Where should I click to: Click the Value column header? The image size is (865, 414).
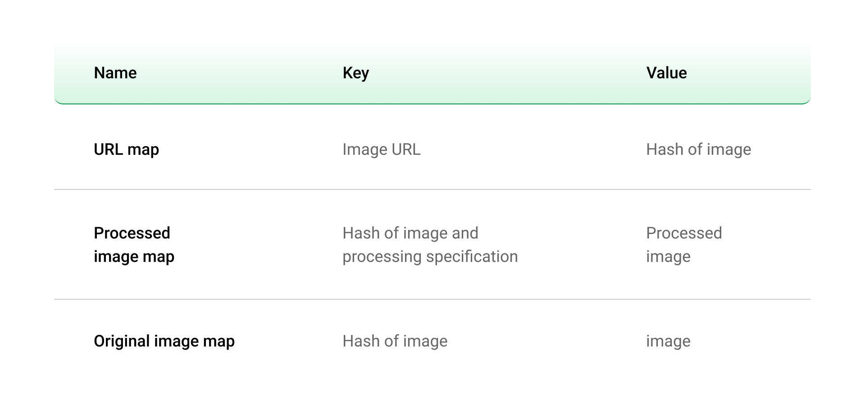coord(666,73)
